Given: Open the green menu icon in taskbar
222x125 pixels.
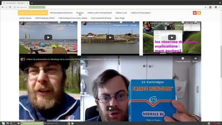Looking at the screenshot, I should 3,123.
